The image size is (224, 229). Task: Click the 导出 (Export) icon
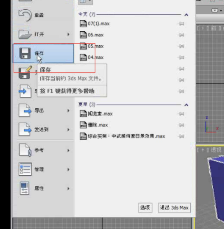pos(25,110)
